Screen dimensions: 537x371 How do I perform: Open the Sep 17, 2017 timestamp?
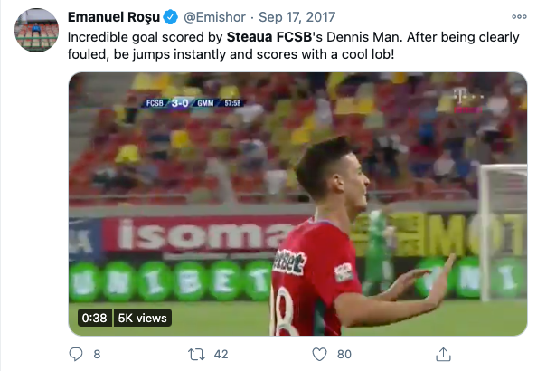(x=297, y=17)
